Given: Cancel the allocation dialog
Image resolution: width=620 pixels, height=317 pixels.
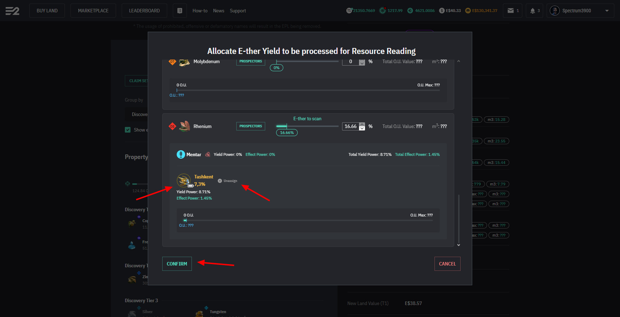Looking at the screenshot, I should point(447,264).
